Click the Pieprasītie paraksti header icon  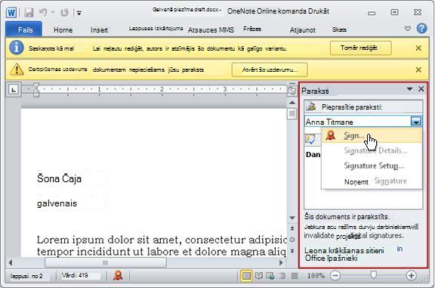(x=311, y=107)
